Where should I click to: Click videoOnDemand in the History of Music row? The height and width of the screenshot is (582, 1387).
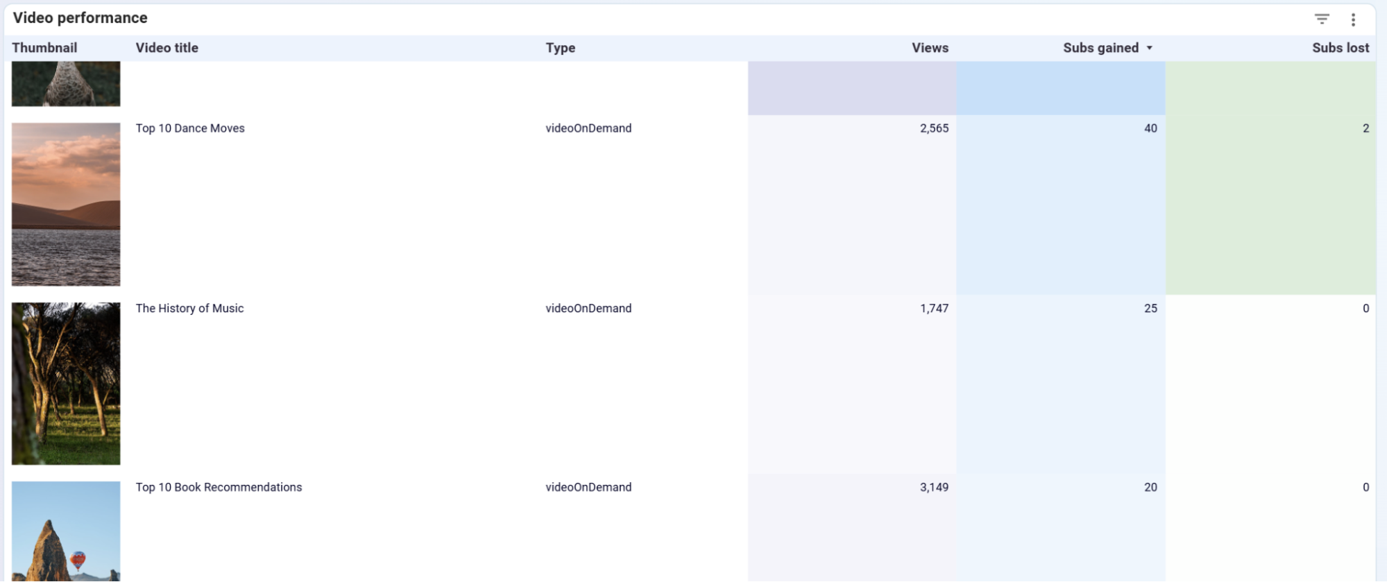tap(588, 309)
